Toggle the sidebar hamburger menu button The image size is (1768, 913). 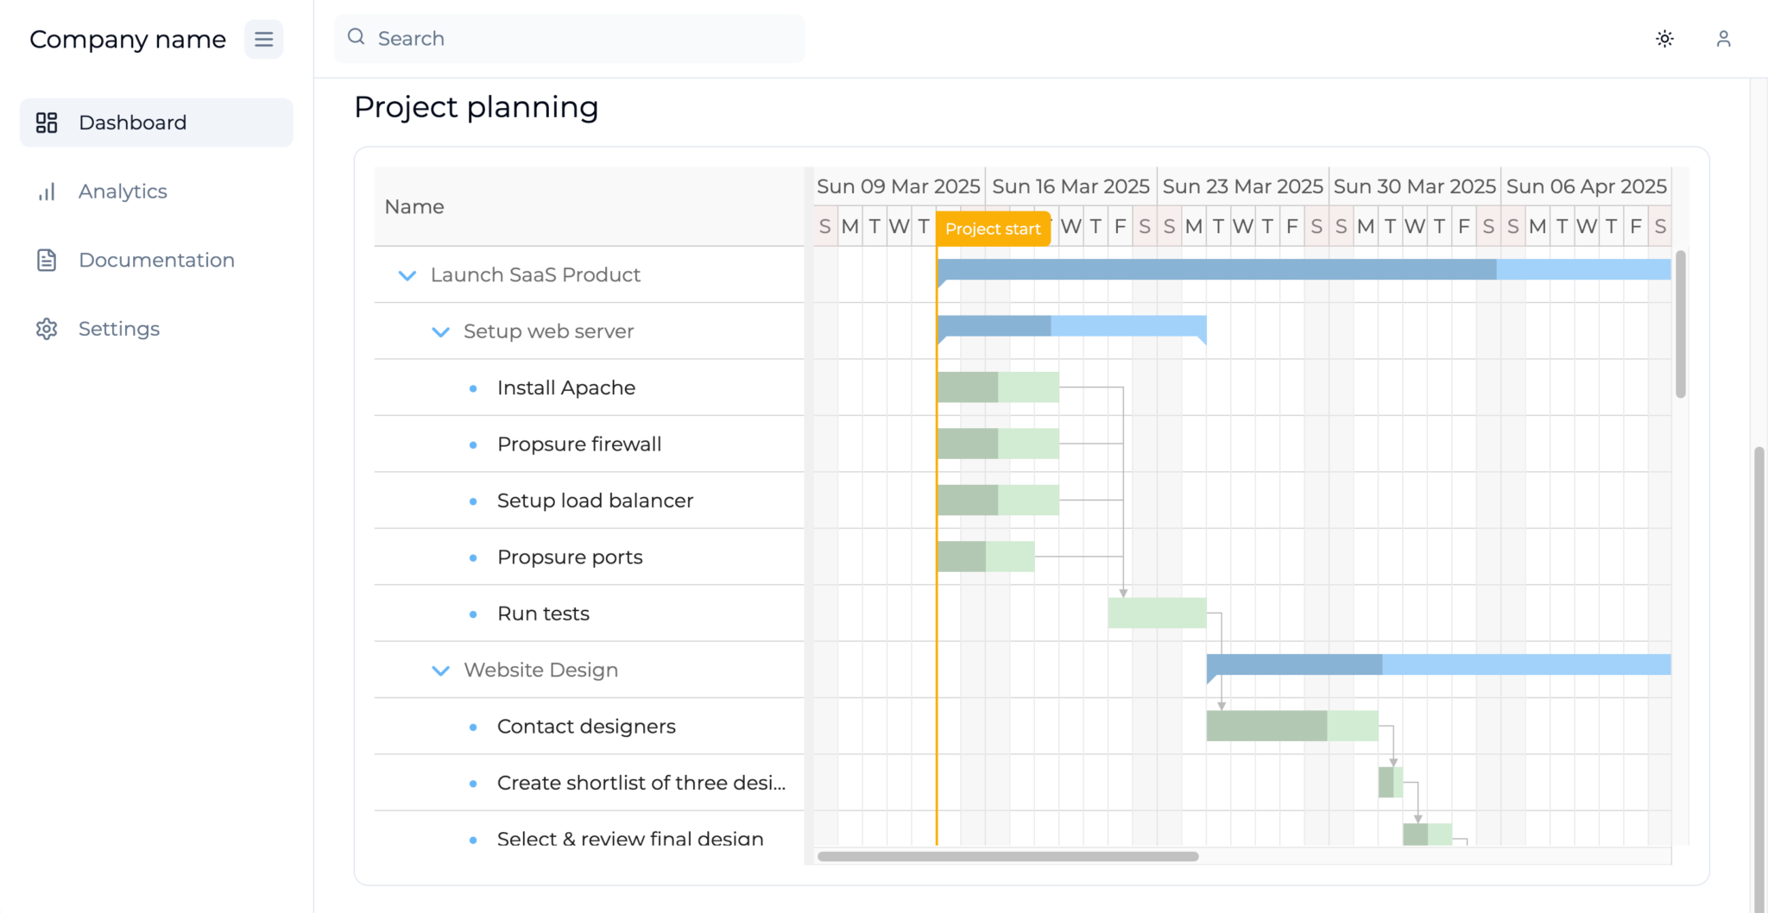point(263,39)
